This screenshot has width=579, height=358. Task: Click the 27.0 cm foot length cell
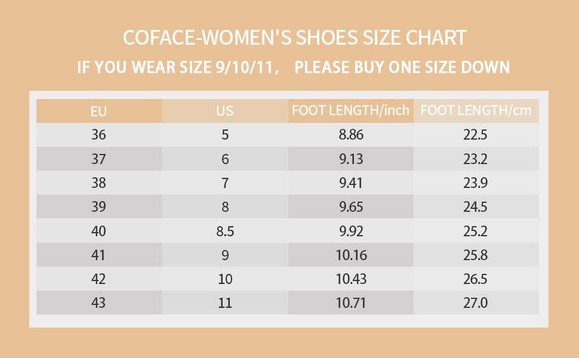pos(476,303)
